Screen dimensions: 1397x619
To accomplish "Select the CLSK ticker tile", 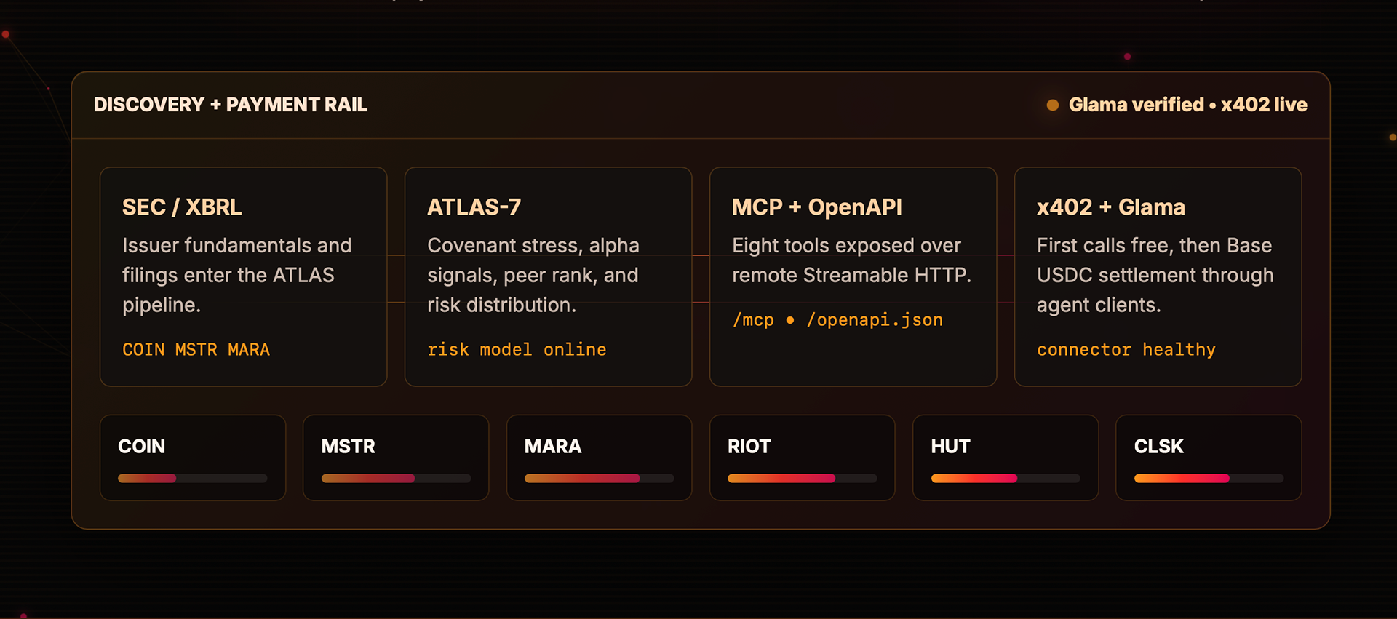I will pyautogui.click(x=1209, y=458).
